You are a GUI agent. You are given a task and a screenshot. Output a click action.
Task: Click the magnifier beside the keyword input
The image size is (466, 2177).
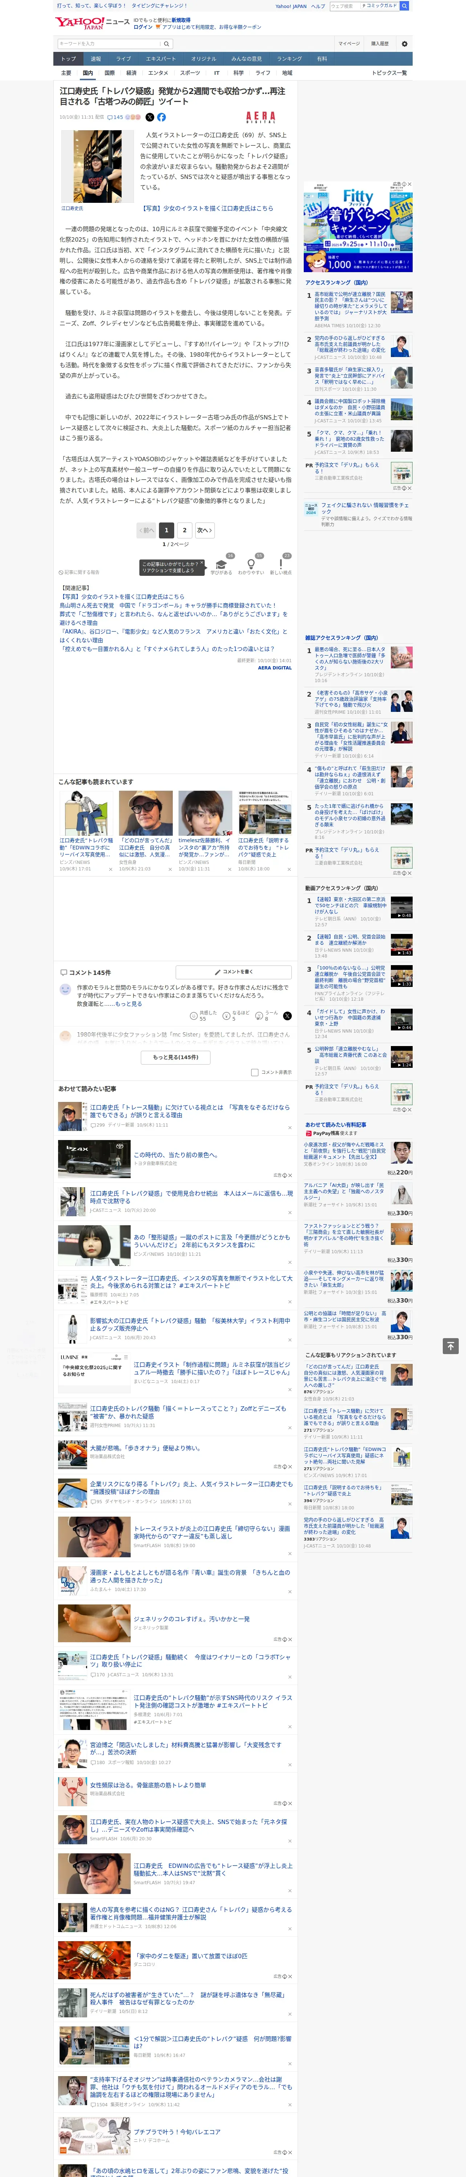coord(167,43)
